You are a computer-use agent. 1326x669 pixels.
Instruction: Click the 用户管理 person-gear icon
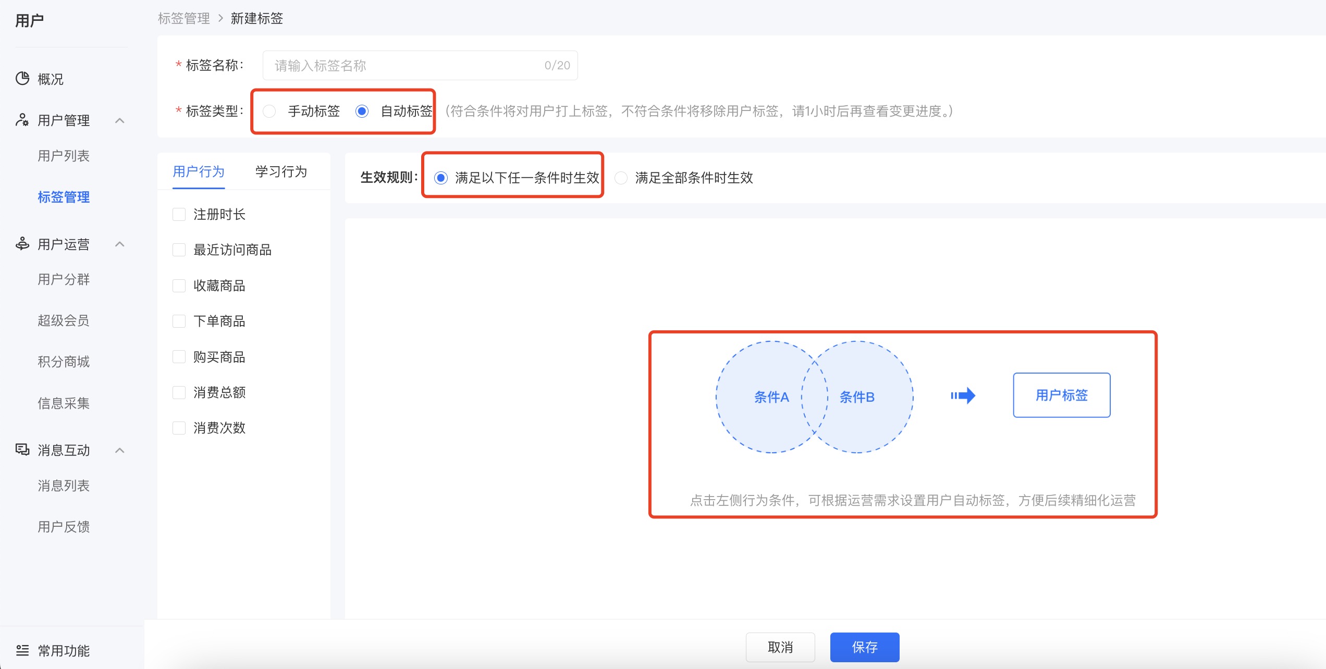(x=22, y=120)
